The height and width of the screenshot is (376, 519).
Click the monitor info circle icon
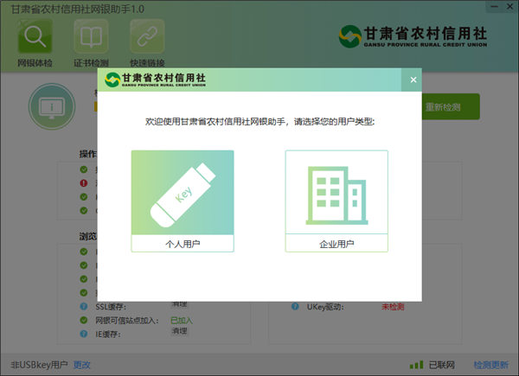click(x=52, y=106)
